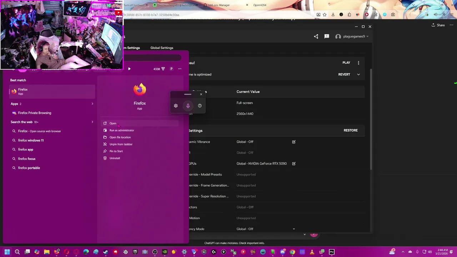Screen dimensions: 457x257
Task: Bookmark page with star icon in browser
Action: (325, 15)
